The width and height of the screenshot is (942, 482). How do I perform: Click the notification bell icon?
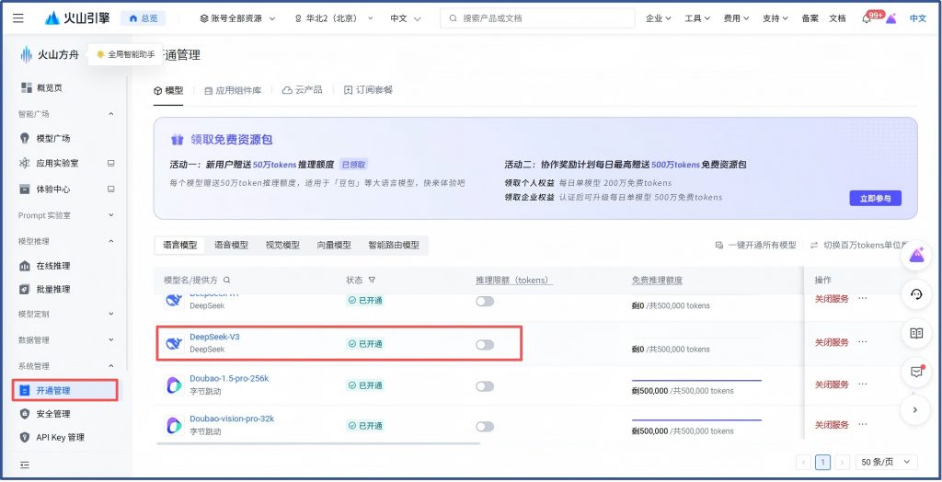coord(867,18)
